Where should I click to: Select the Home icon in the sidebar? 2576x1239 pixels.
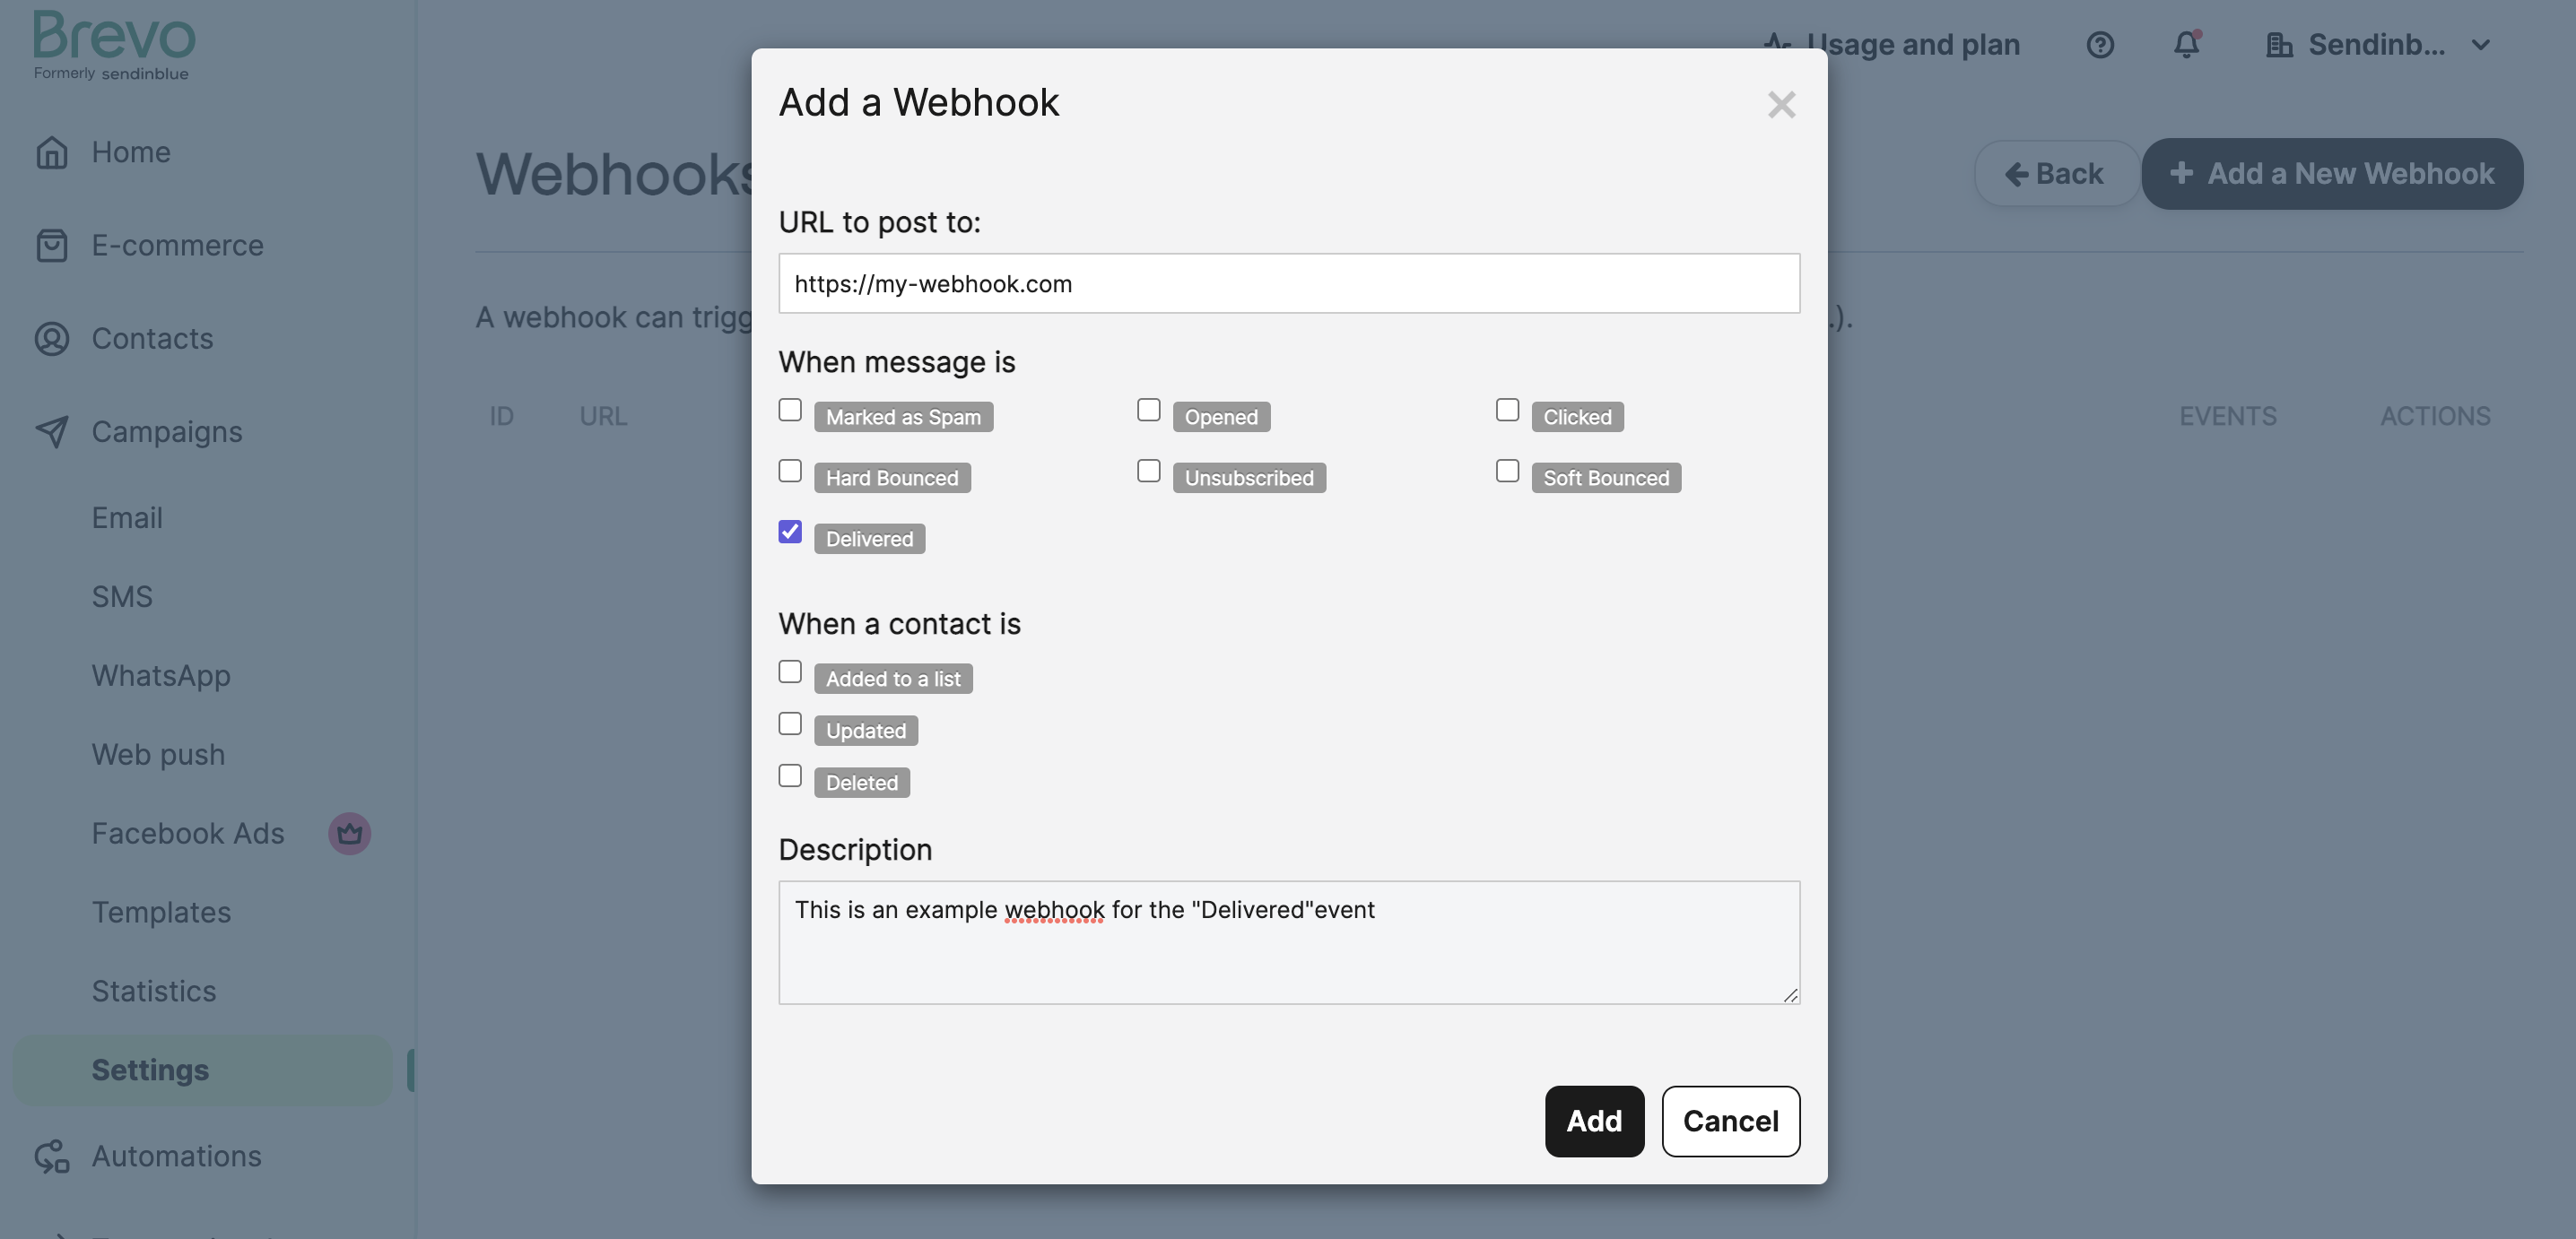click(x=53, y=152)
